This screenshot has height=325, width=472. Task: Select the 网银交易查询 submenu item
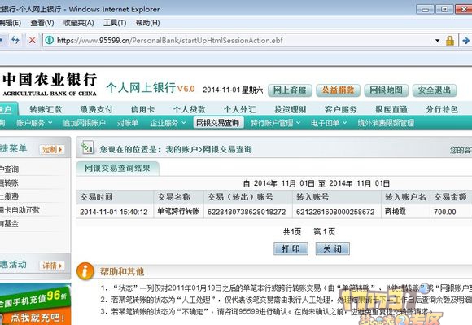pyautogui.click(x=218, y=123)
